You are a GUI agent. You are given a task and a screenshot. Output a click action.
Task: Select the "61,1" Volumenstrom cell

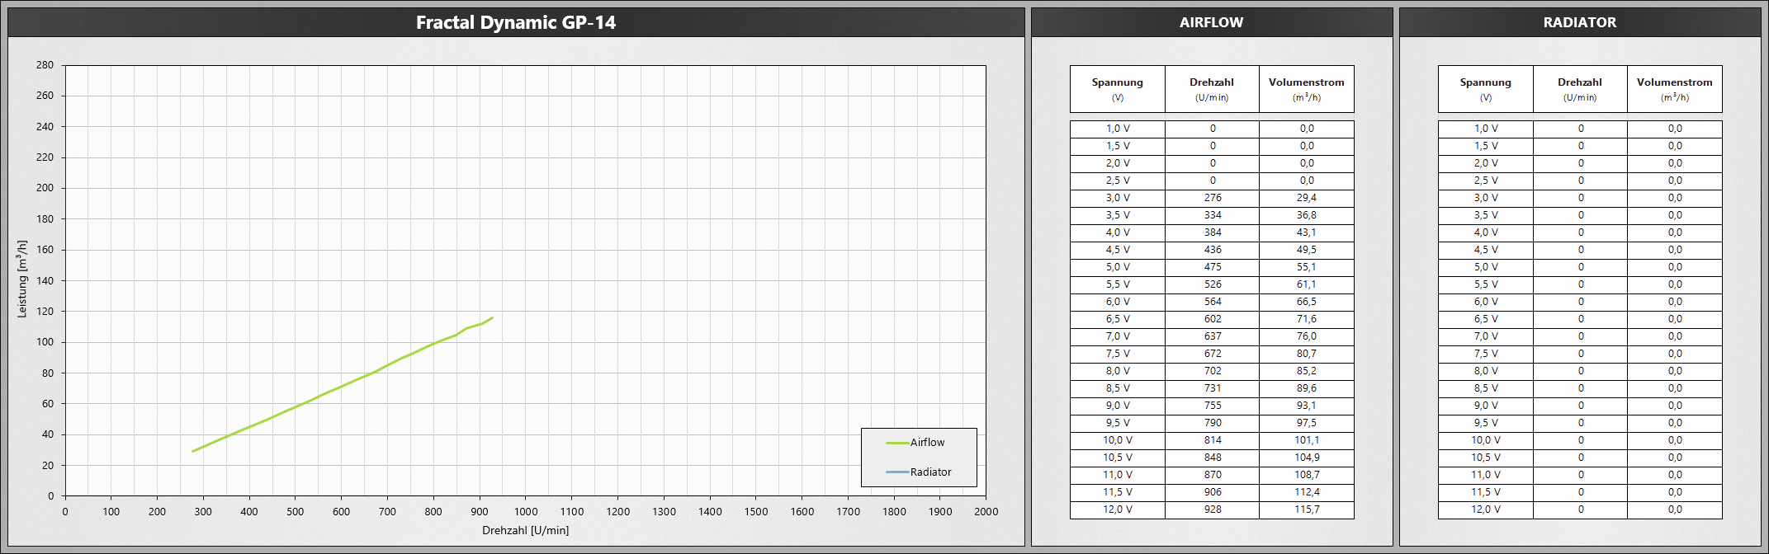[1307, 284]
